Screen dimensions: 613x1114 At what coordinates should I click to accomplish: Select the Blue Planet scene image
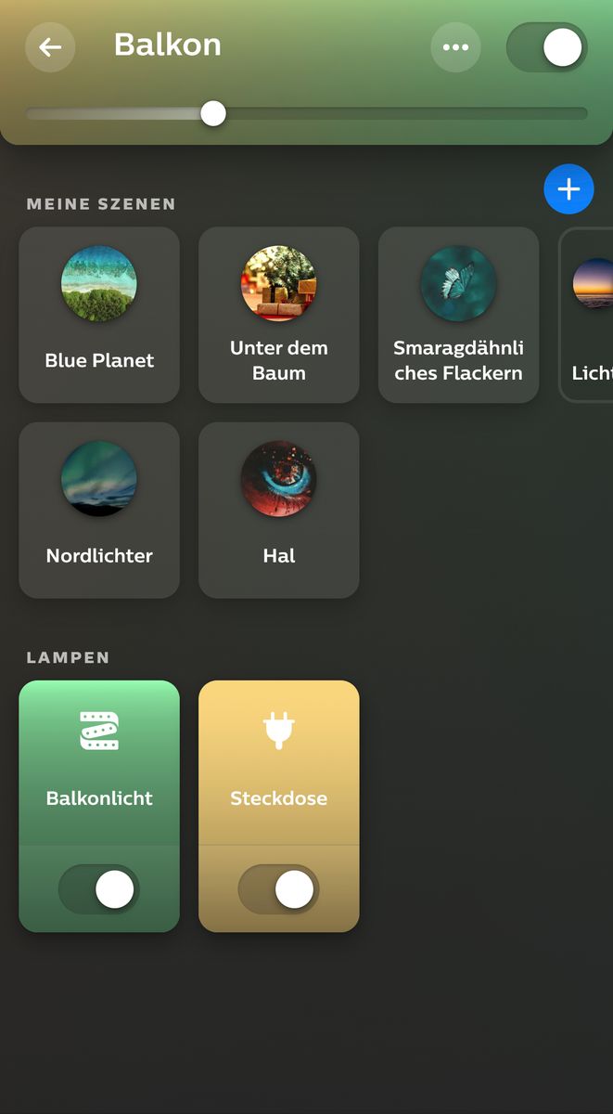pyautogui.click(x=99, y=284)
